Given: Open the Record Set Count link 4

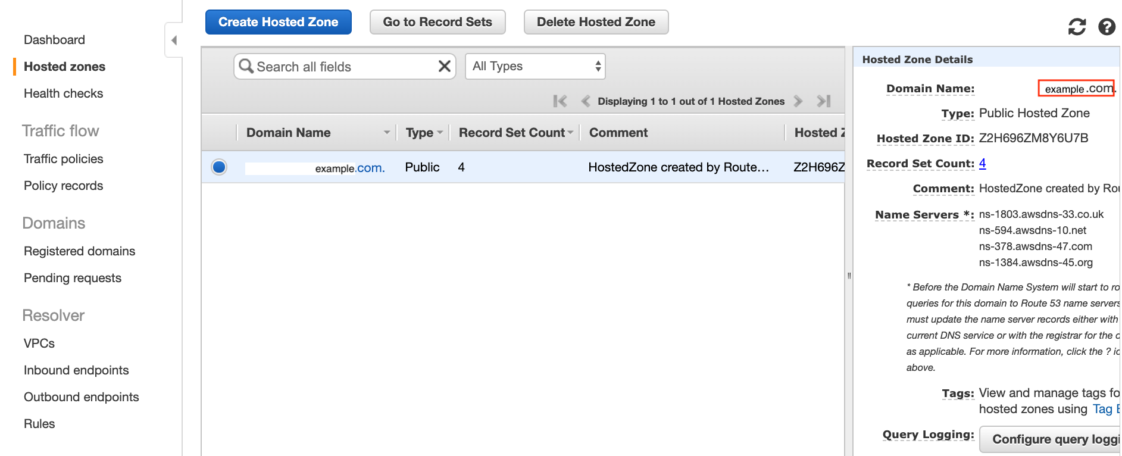Looking at the screenshot, I should pyautogui.click(x=982, y=163).
